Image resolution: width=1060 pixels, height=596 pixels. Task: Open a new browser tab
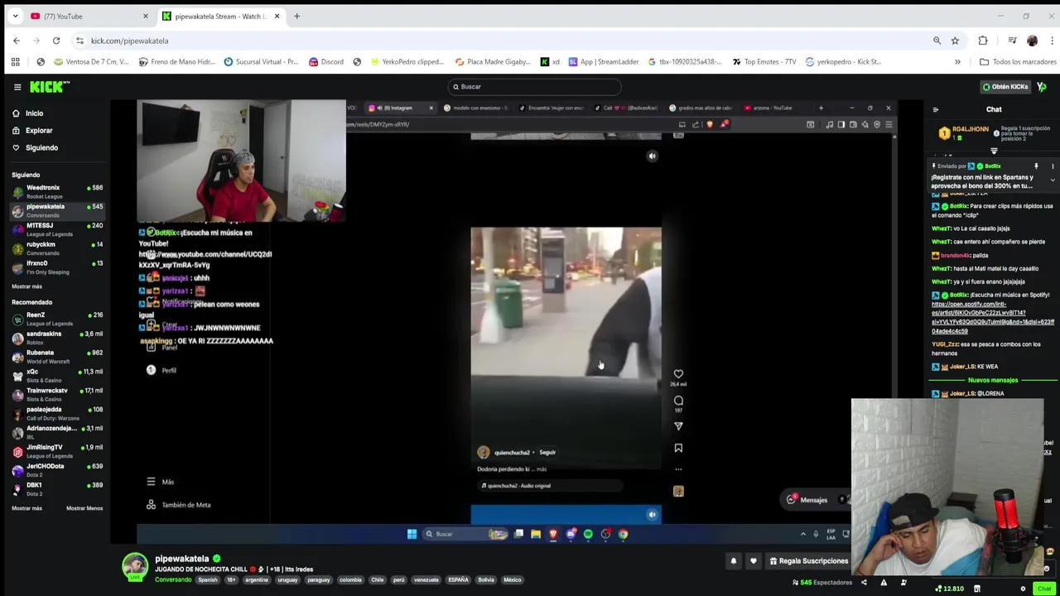[296, 17]
